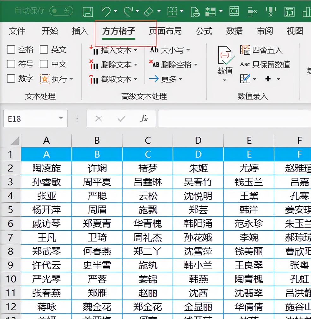Viewport: 311px width, 319px height.
Task: Switch to the 数据 tab
Action: tap(235, 31)
